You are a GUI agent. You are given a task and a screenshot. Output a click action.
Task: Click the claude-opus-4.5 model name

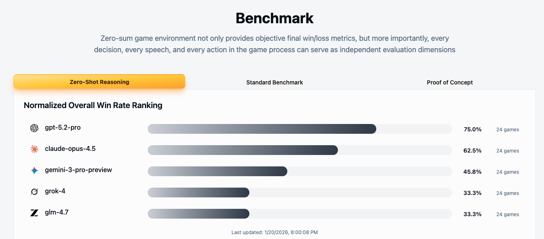coord(70,149)
